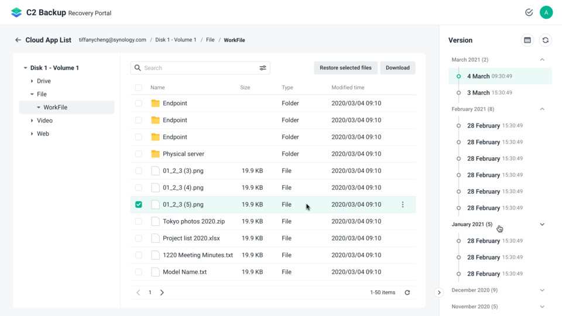Click the 1220 Meeting Minutes.txt file icon

[155, 255]
